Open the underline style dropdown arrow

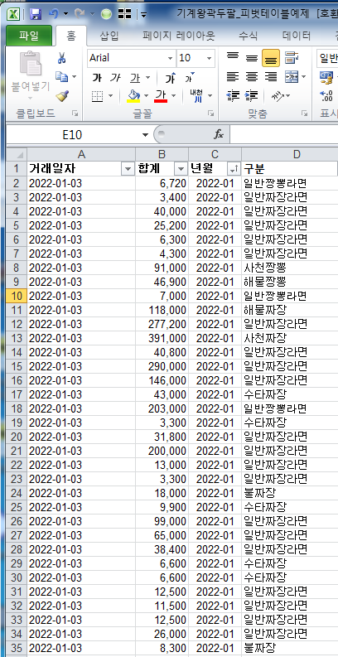point(147,78)
